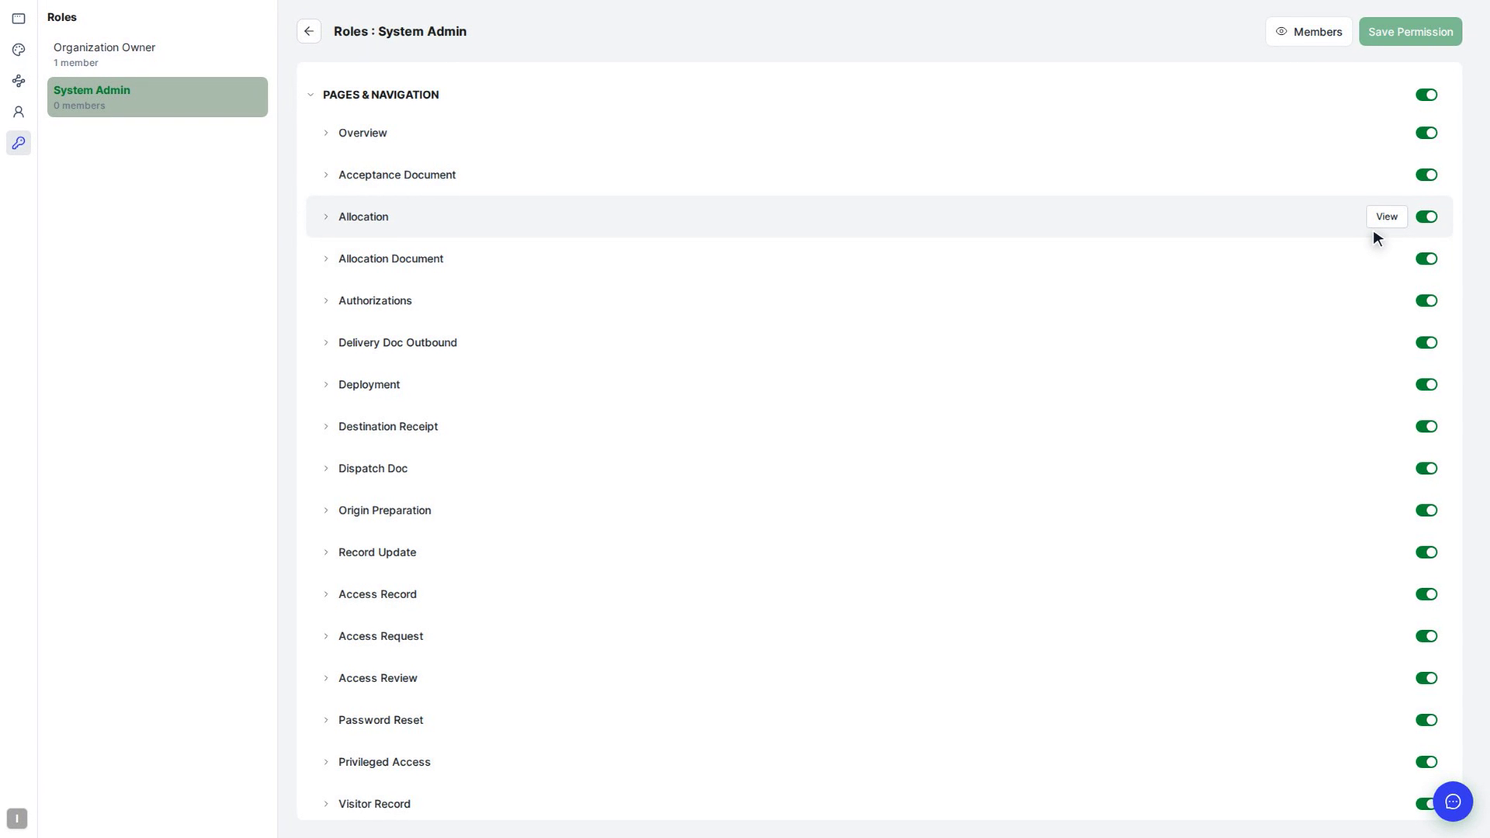
Task: Open the window/page icon in left sidebar
Action: tap(19, 19)
